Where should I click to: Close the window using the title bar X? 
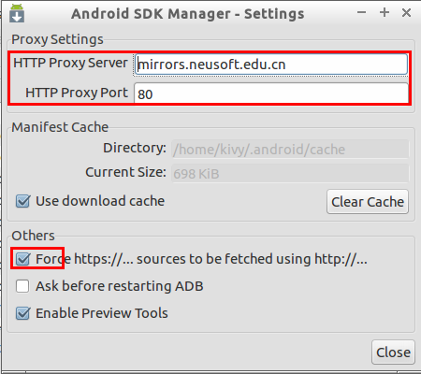[406, 13]
